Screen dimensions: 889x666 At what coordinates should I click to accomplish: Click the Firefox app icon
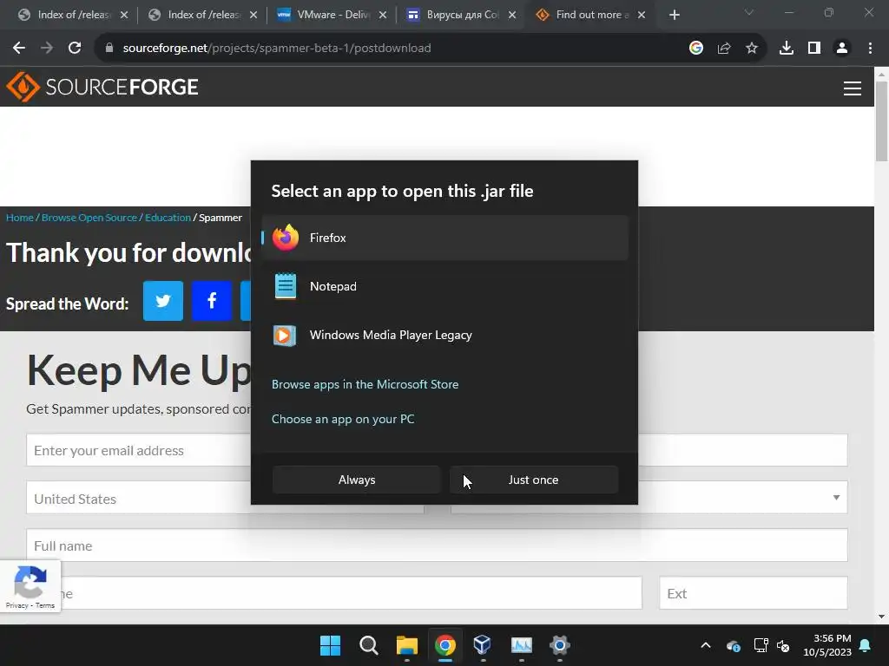coord(285,238)
